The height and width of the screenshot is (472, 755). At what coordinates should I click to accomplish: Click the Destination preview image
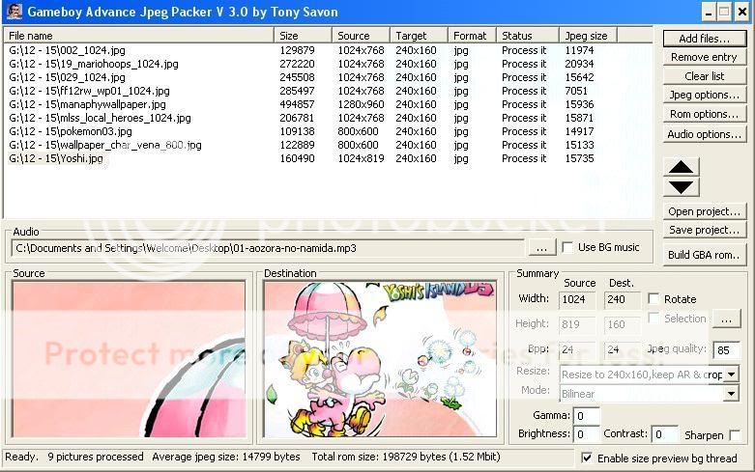[380, 358]
